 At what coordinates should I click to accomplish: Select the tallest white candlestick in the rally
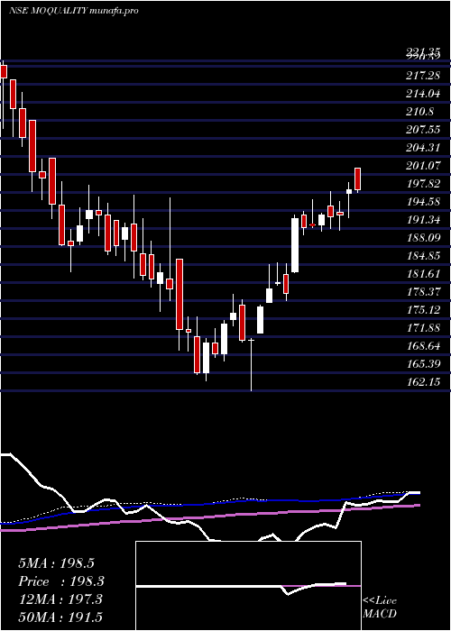[x=295, y=244]
